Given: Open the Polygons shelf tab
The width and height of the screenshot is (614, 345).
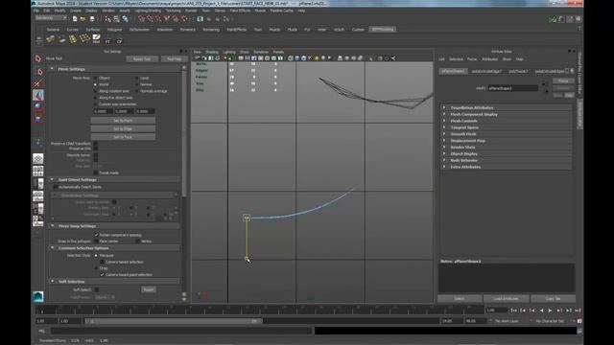Looking at the screenshot, I should pyautogui.click(x=114, y=30).
